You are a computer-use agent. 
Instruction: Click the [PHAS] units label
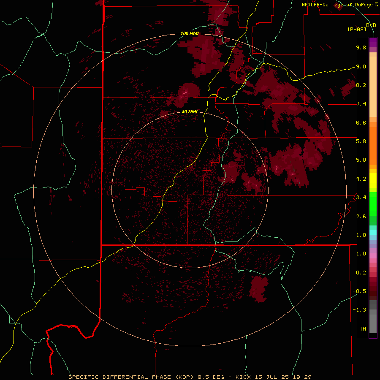pos(357,29)
